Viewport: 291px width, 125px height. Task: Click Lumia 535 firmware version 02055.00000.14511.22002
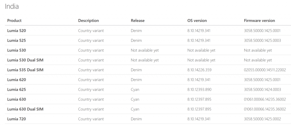pos(265,70)
